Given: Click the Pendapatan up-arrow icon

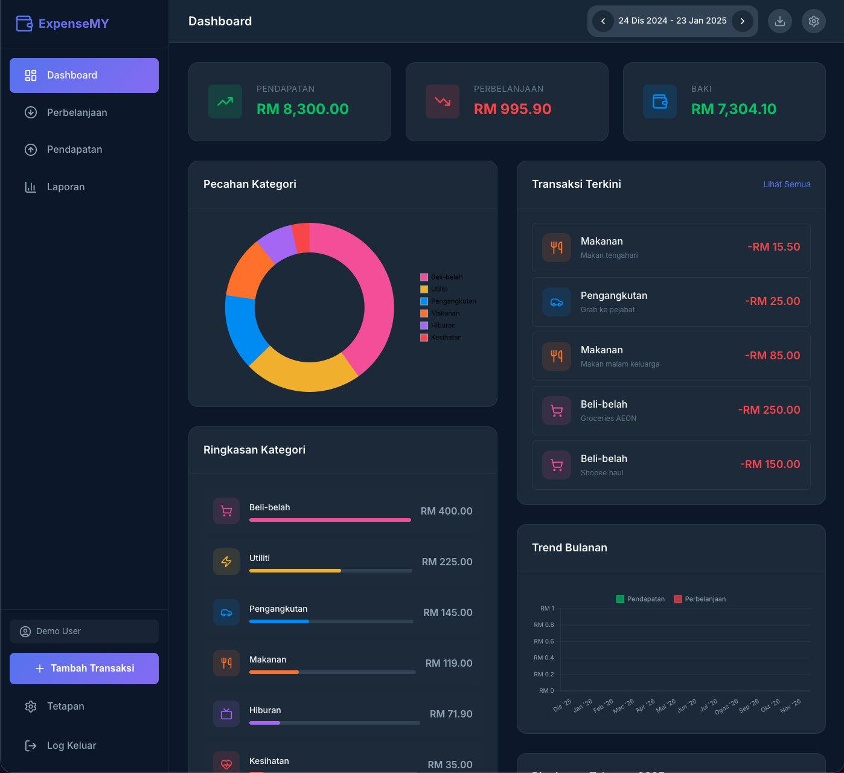Looking at the screenshot, I should point(31,149).
